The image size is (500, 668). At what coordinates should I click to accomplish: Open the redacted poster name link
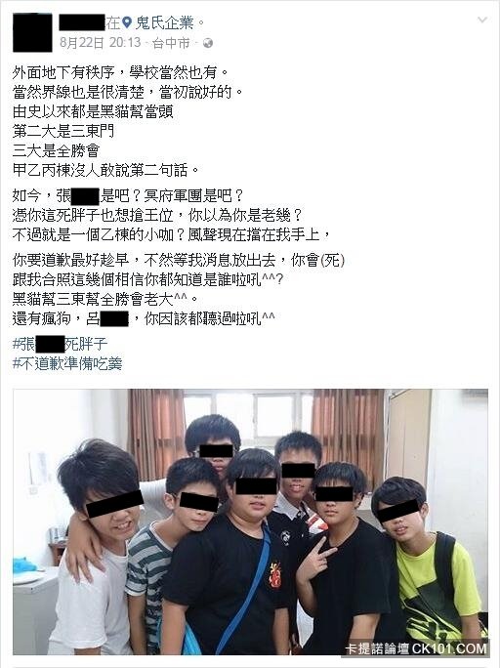[x=82, y=22]
